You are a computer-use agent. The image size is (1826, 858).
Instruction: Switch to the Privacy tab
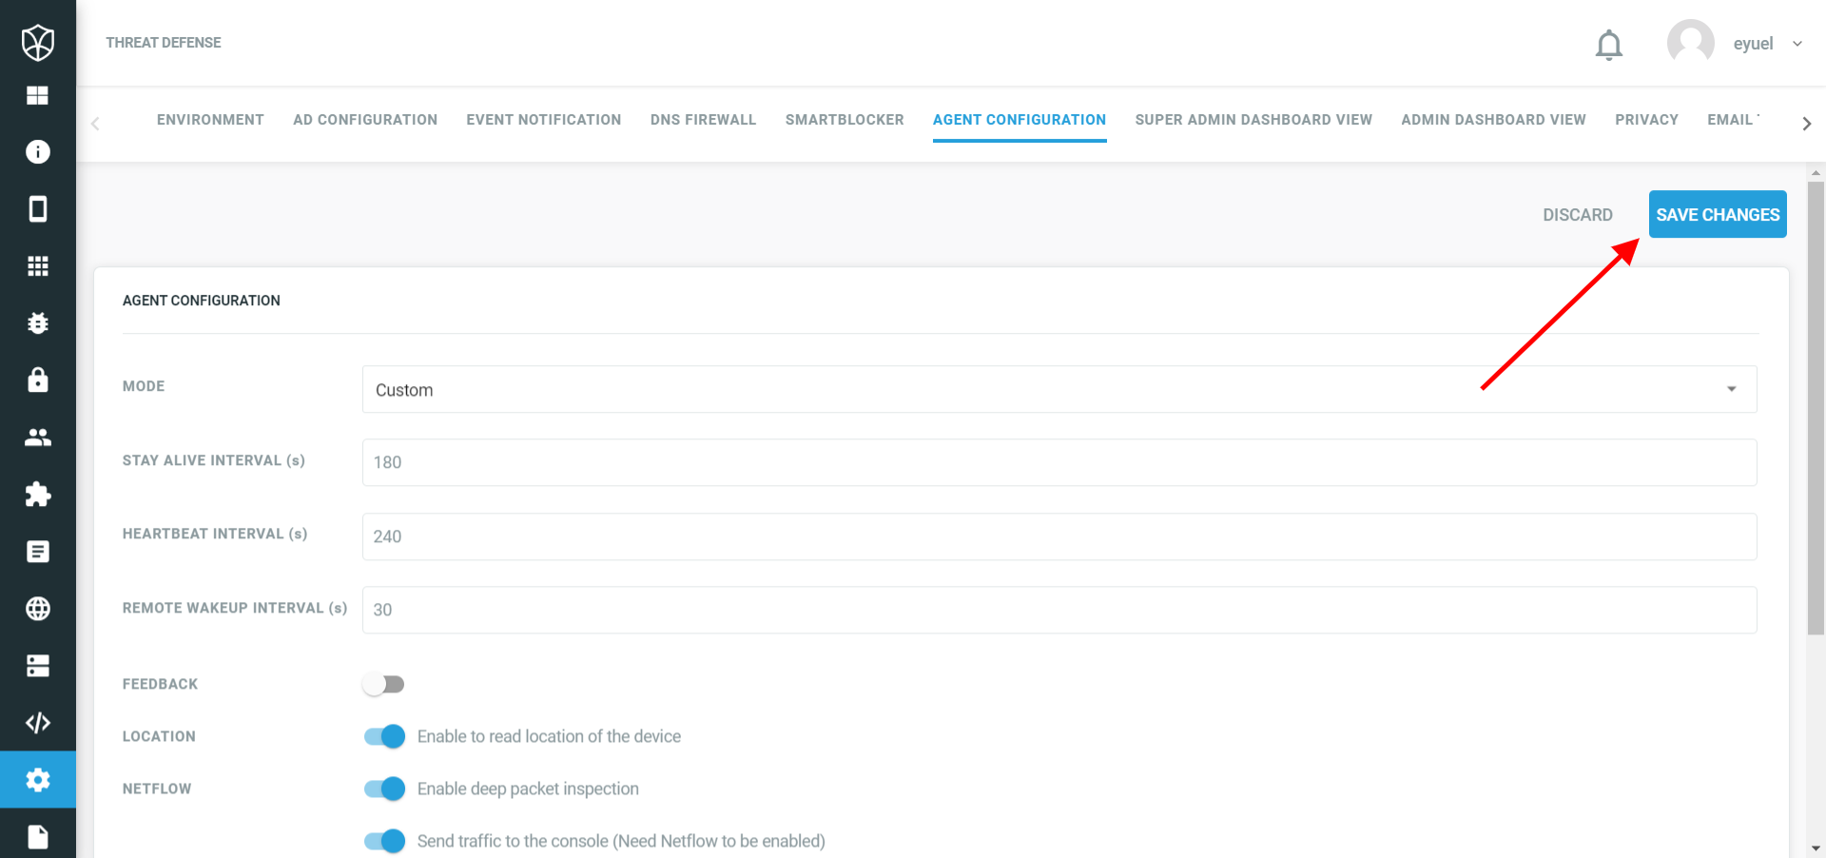1646,120
